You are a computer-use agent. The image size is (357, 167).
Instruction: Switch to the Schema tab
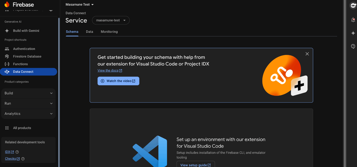[x=72, y=32]
